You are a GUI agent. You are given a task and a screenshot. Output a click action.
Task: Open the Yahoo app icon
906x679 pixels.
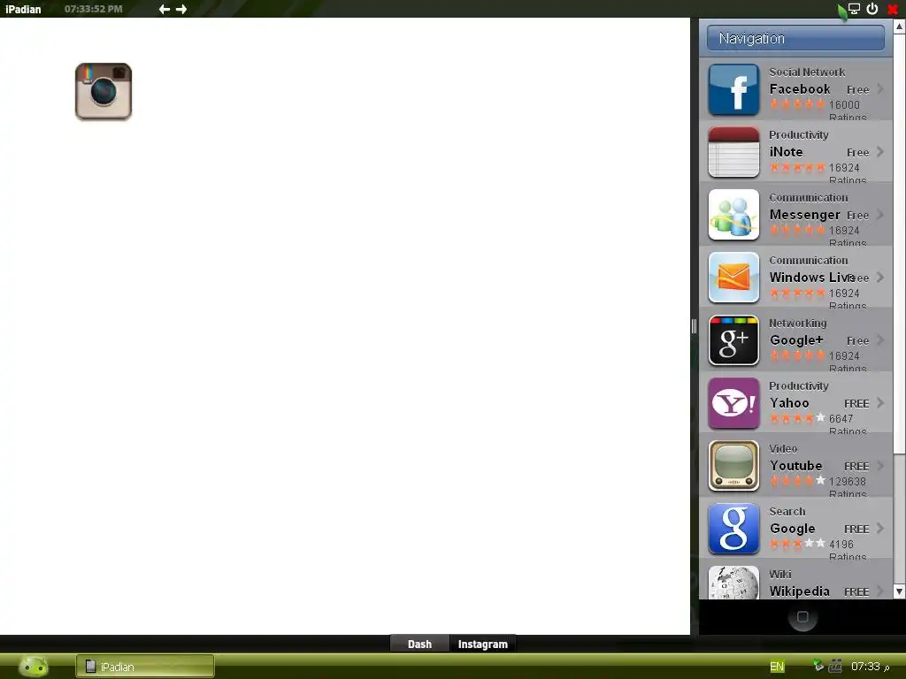[733, 403]
